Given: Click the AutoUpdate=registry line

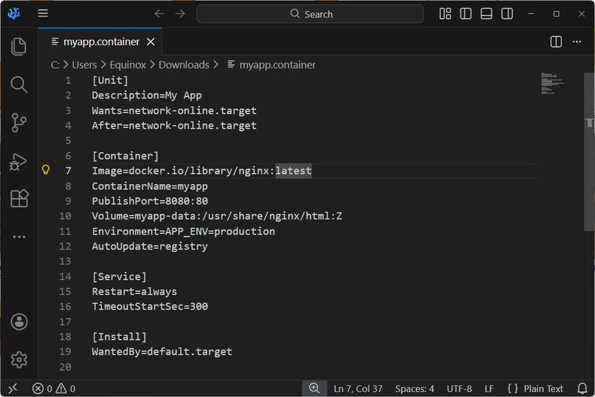Looking at the screenshot, I should (149, 246).
